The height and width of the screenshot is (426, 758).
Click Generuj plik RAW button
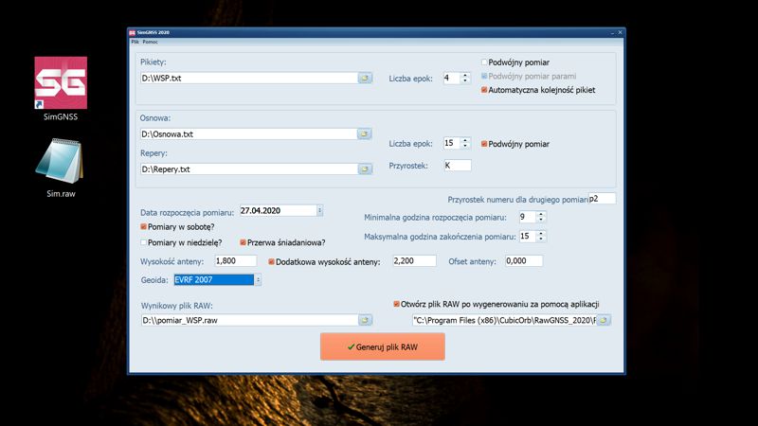coord(383,346)
